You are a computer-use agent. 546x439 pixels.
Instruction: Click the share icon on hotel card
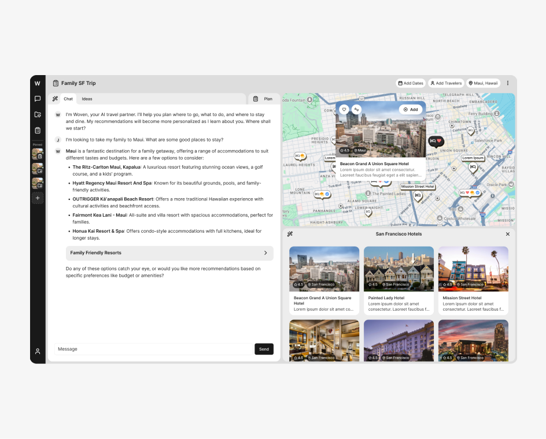pyautogui.click(x=357, y=109)
